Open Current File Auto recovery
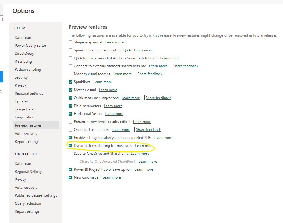Screen dimensions: 283x223 pyautogui.click(x=26, y=188)
